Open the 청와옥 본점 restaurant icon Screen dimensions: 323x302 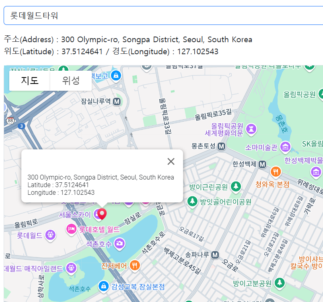276,171
